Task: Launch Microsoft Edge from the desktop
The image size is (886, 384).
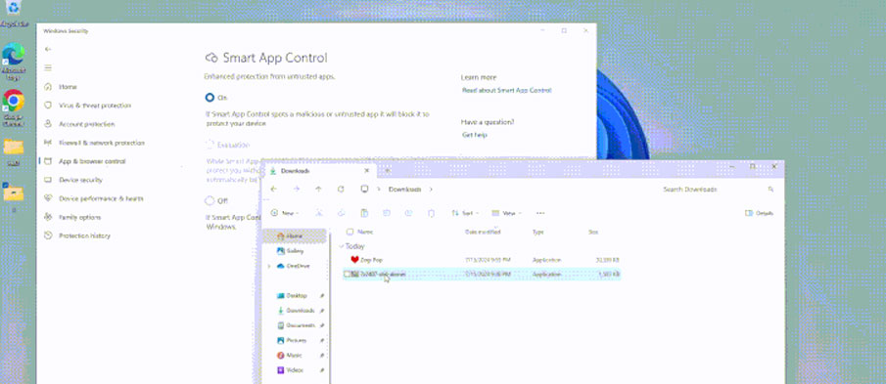Action: (x=14, y=61)
